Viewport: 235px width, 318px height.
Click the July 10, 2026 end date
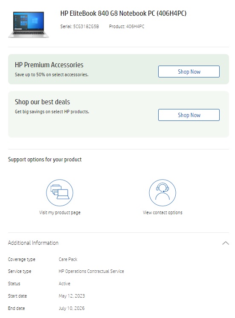[x=72, y=308]
